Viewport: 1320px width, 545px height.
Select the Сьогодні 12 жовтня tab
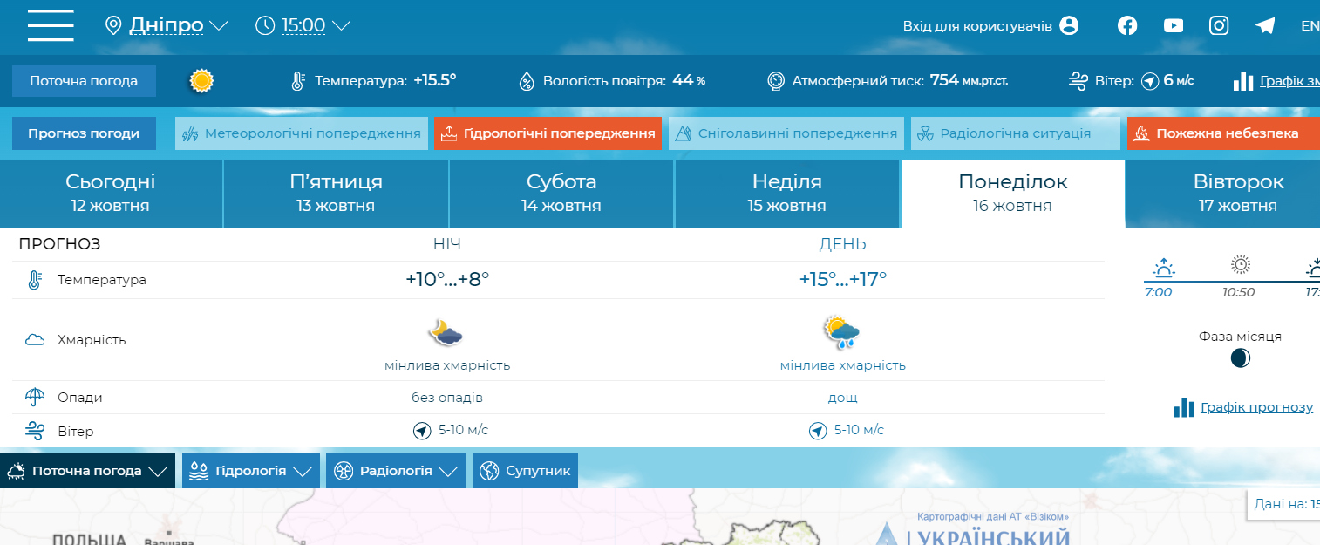[x=111, y=193]
